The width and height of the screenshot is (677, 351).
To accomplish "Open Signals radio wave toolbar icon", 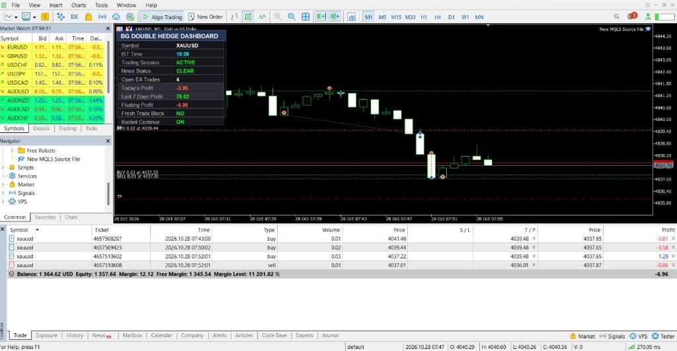I will click(102, 17).
